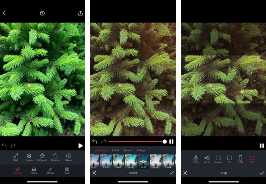Undo in the Preset screen

(x=95, y=141)
